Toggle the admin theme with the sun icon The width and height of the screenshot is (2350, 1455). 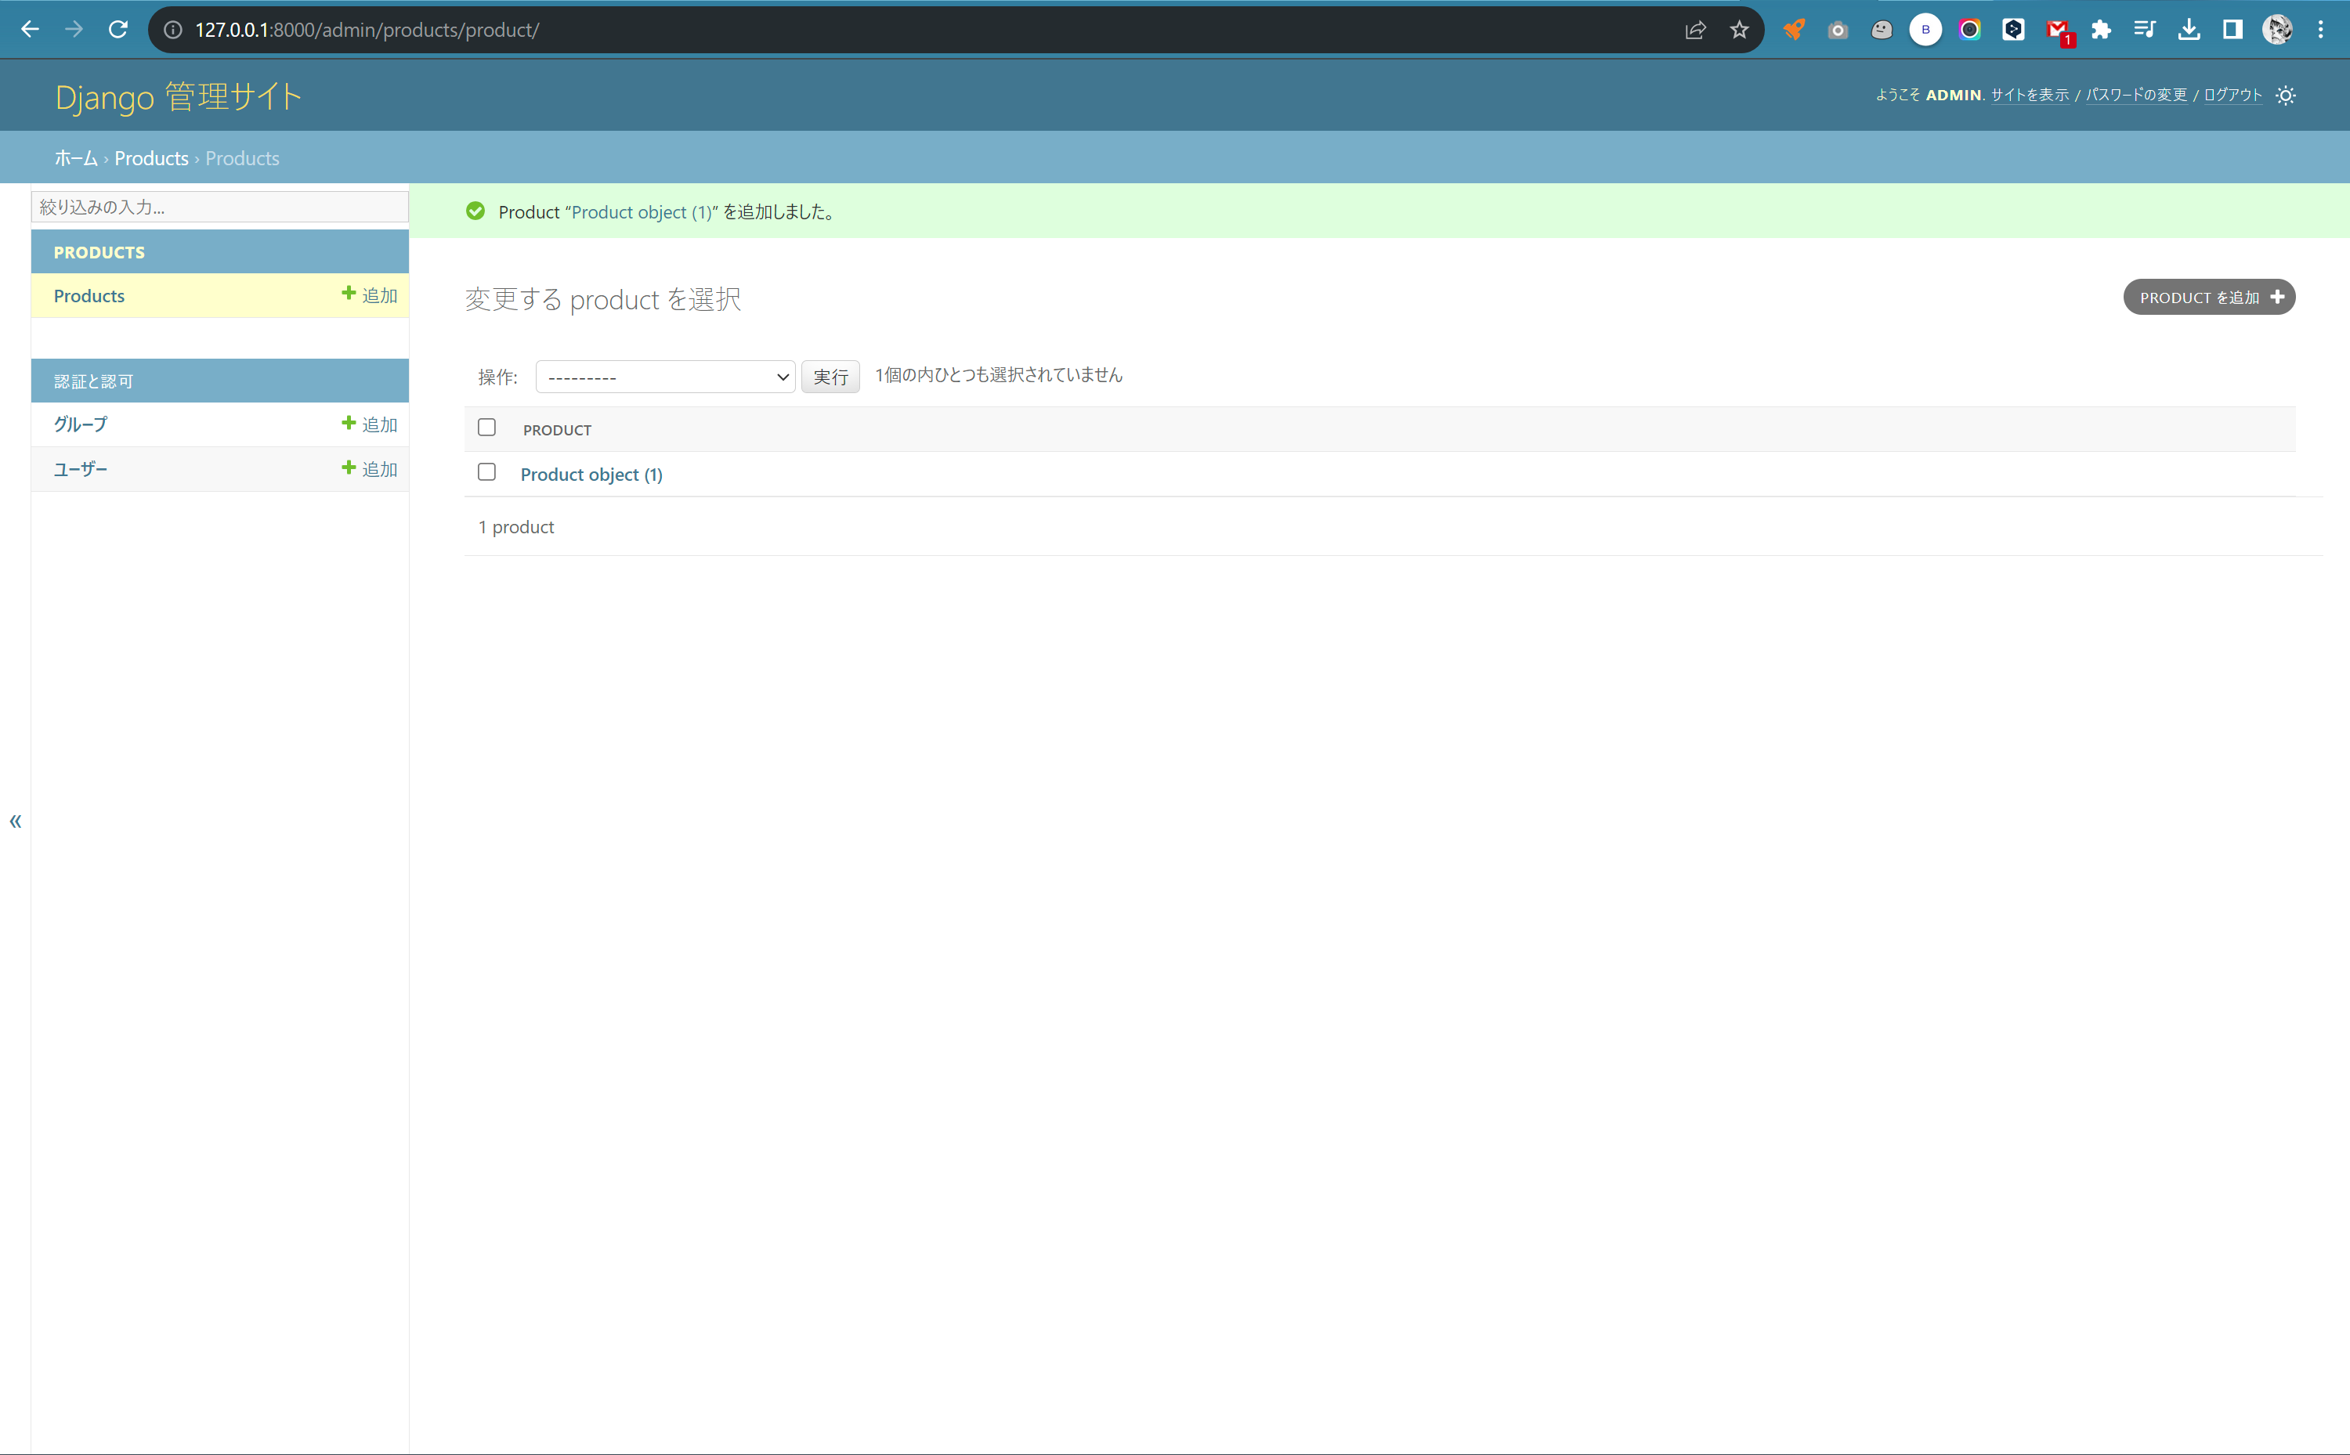2284,94
